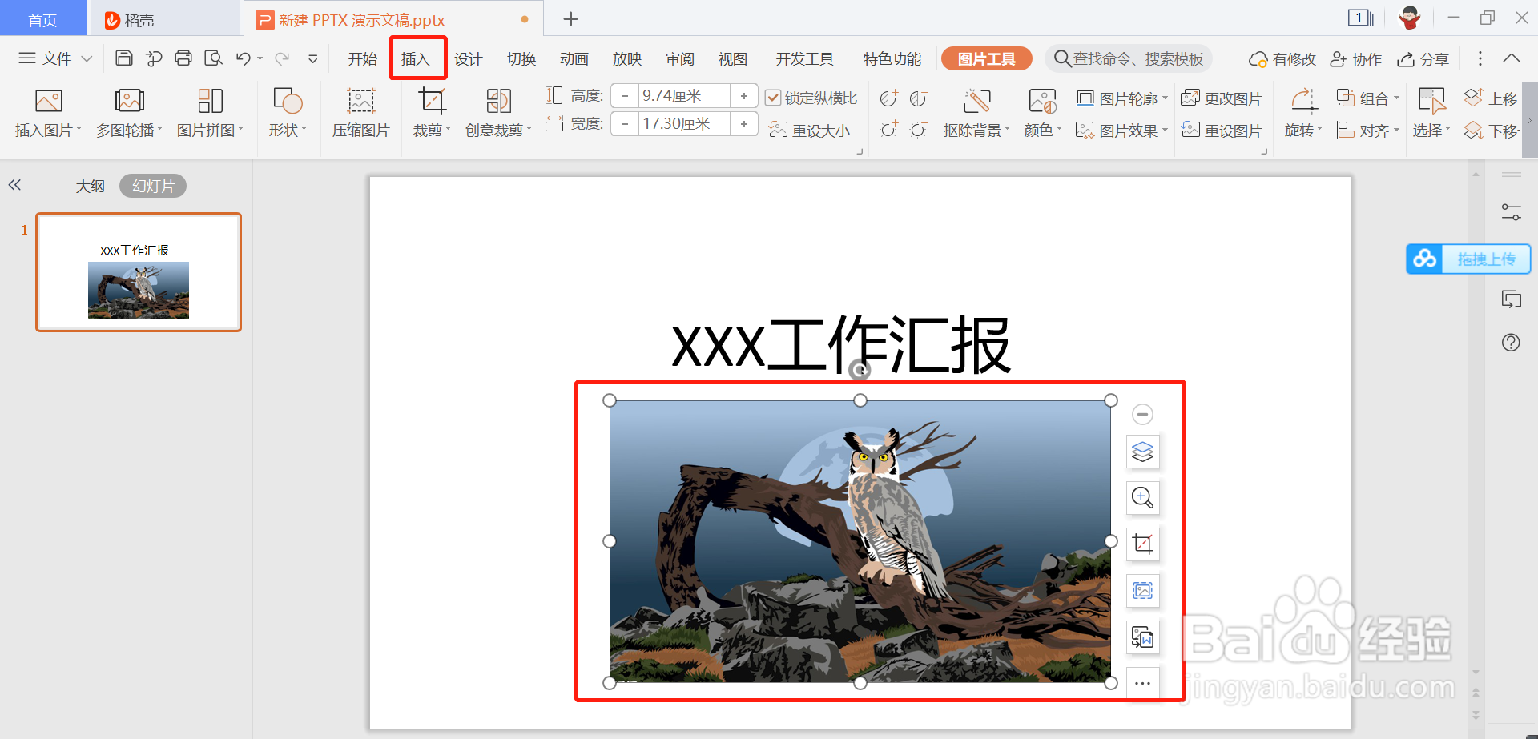The height and width of the screenshot is (739, 1538).
Task: Switch to the Design ribbon tab
Action: pos(469,58)
